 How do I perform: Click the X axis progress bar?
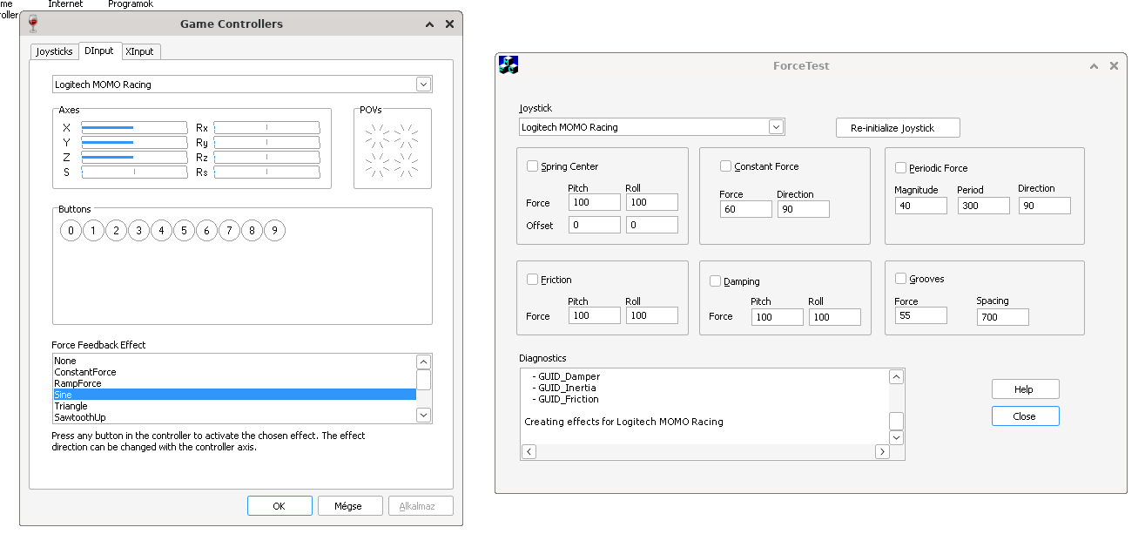tap(134, 127)
